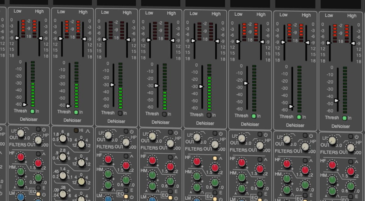Toggle the filters power button on the seventh strip
The image size is (365, 201).
click(305, 136)
